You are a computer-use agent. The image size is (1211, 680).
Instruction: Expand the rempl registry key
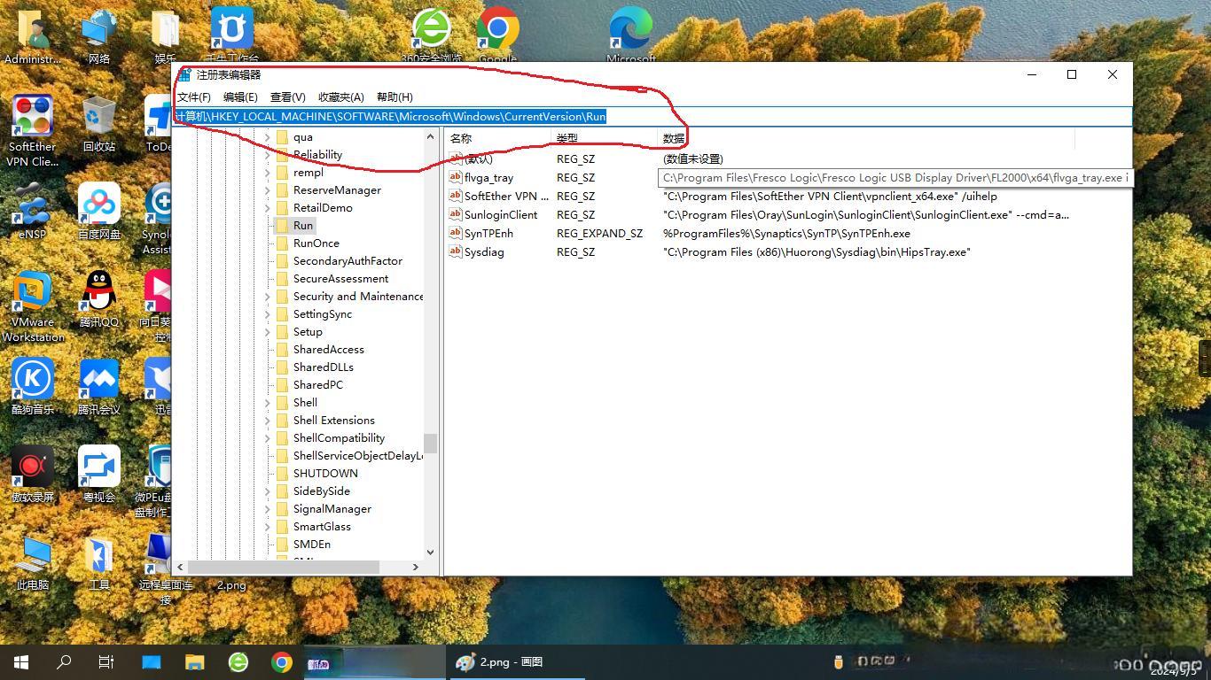tap(268, 173)
